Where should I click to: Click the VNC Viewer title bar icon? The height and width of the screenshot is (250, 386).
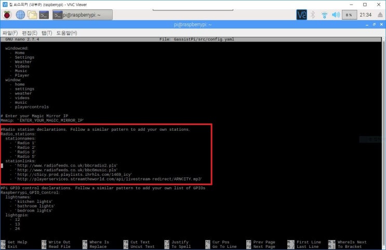5,5
